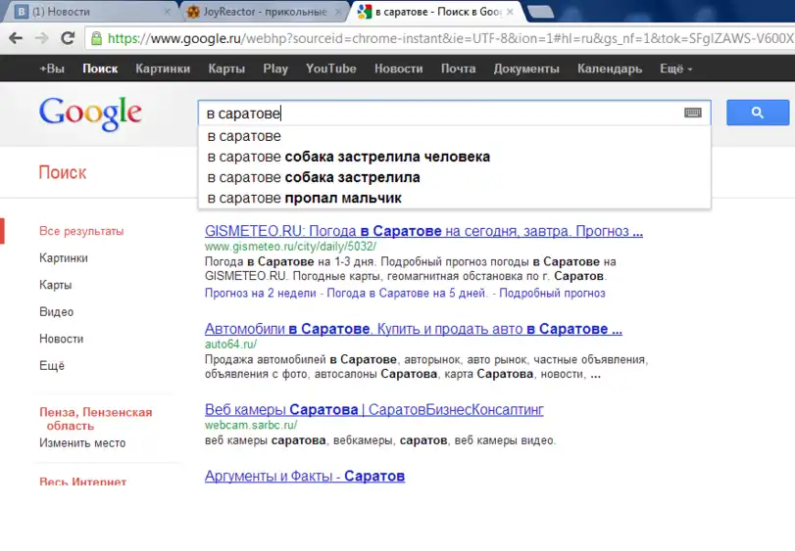Select suggestion "в саратове пропал мальчик"
This screenshot has height=551, width=795.
pos(304,199)
